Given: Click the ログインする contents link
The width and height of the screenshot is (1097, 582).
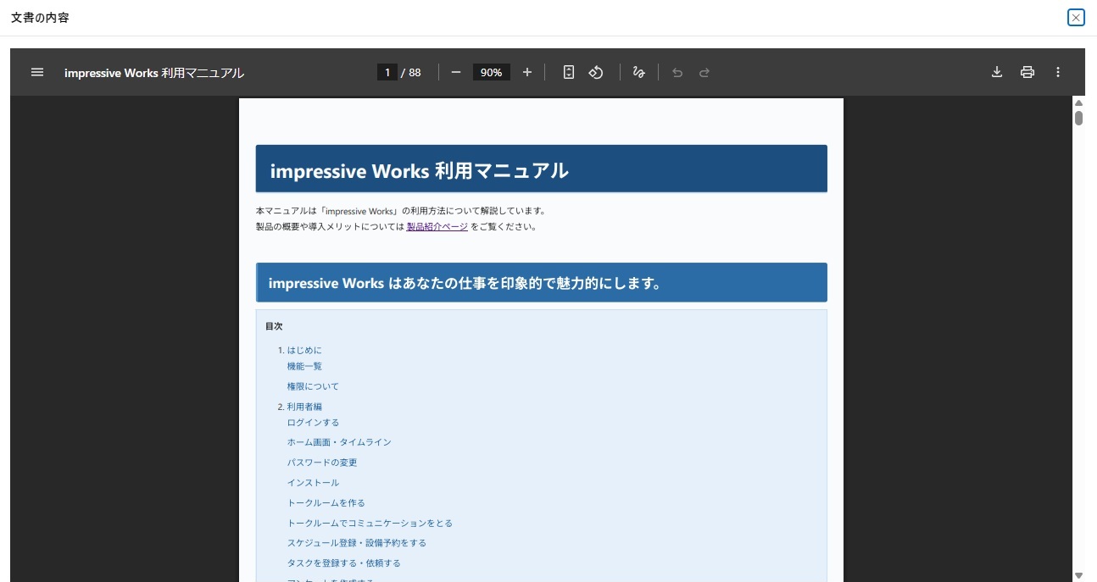Looking at the screenshot, I should (x=313, y=422).
